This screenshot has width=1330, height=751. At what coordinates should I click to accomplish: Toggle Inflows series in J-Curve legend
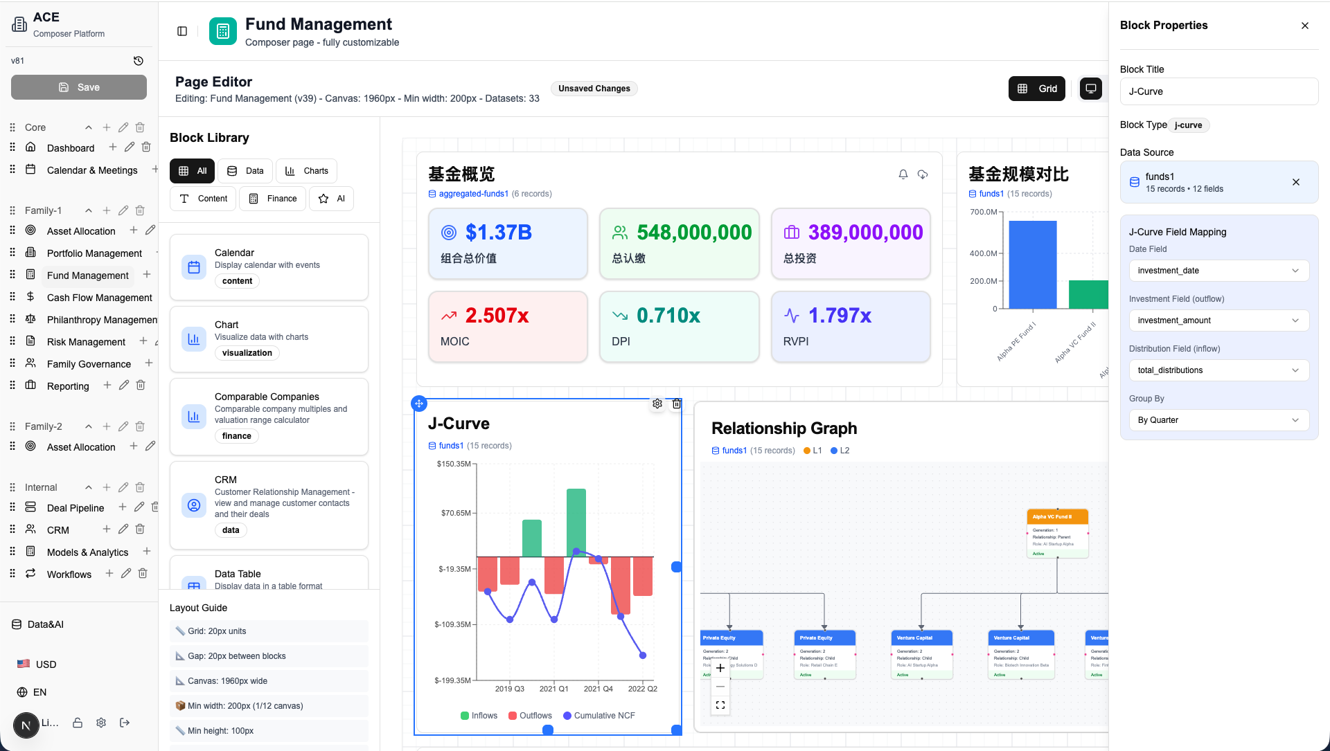tap(479, 716)
